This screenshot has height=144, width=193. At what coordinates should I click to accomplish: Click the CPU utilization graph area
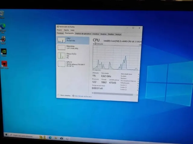click(x=116, y=58)
